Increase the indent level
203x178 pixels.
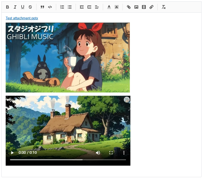(x=89, y=7)
